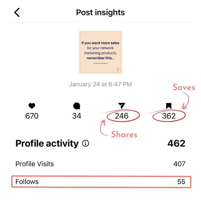Click the 670 likes count
Viewport: 201px width, 204px height.
[32, 116]
